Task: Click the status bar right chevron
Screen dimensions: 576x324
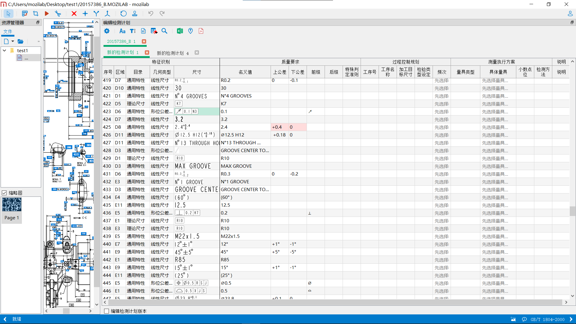Action: 571,319
